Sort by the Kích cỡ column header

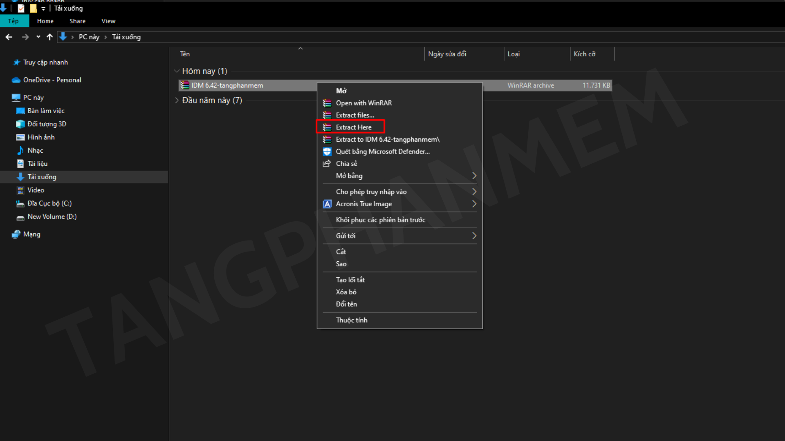pos(585,54)
